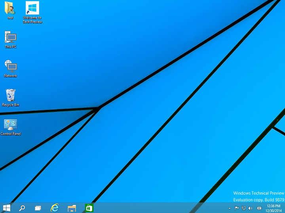Launch Internet Explorer from taskbar
Screen dimensions: 285x213
point(55,208)
